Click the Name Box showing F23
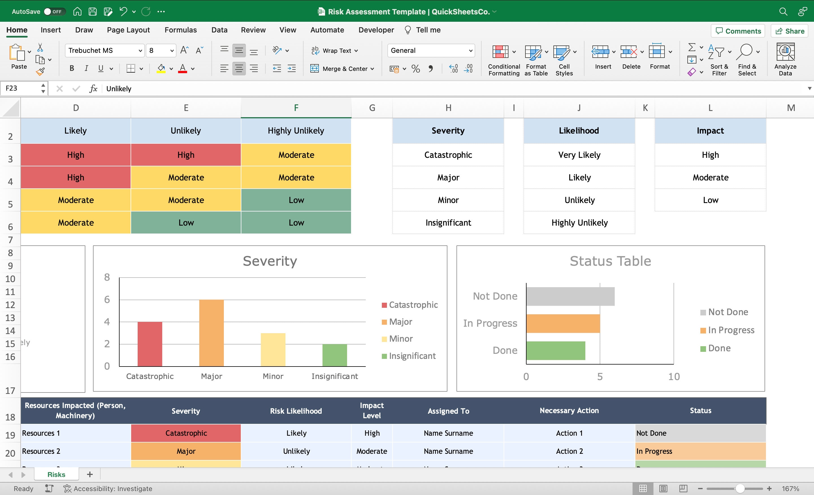 click(21, 88)
